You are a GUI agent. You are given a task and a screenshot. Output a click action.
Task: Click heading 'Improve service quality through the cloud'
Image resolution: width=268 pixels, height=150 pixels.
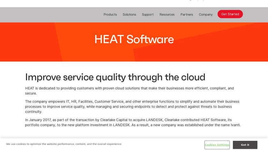115,77
